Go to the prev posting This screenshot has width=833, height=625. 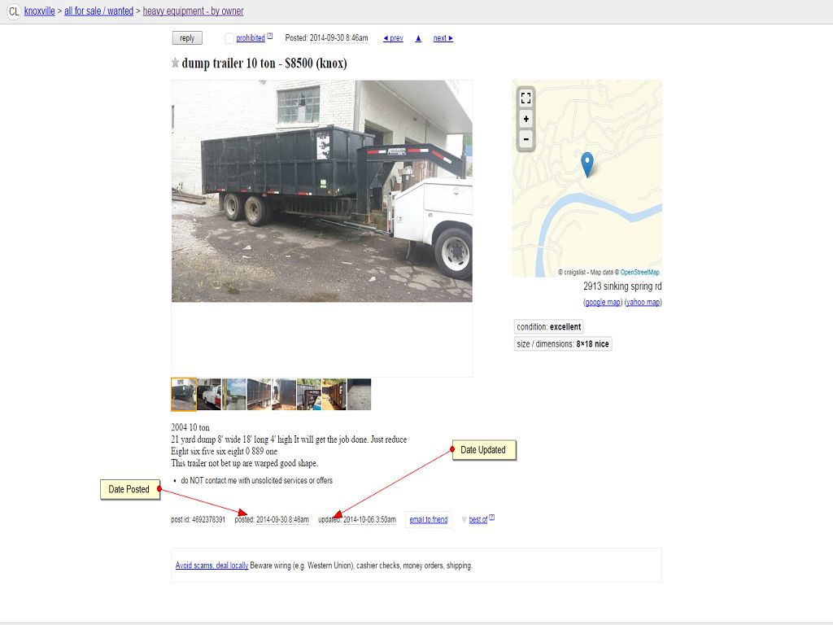[393, 38]
